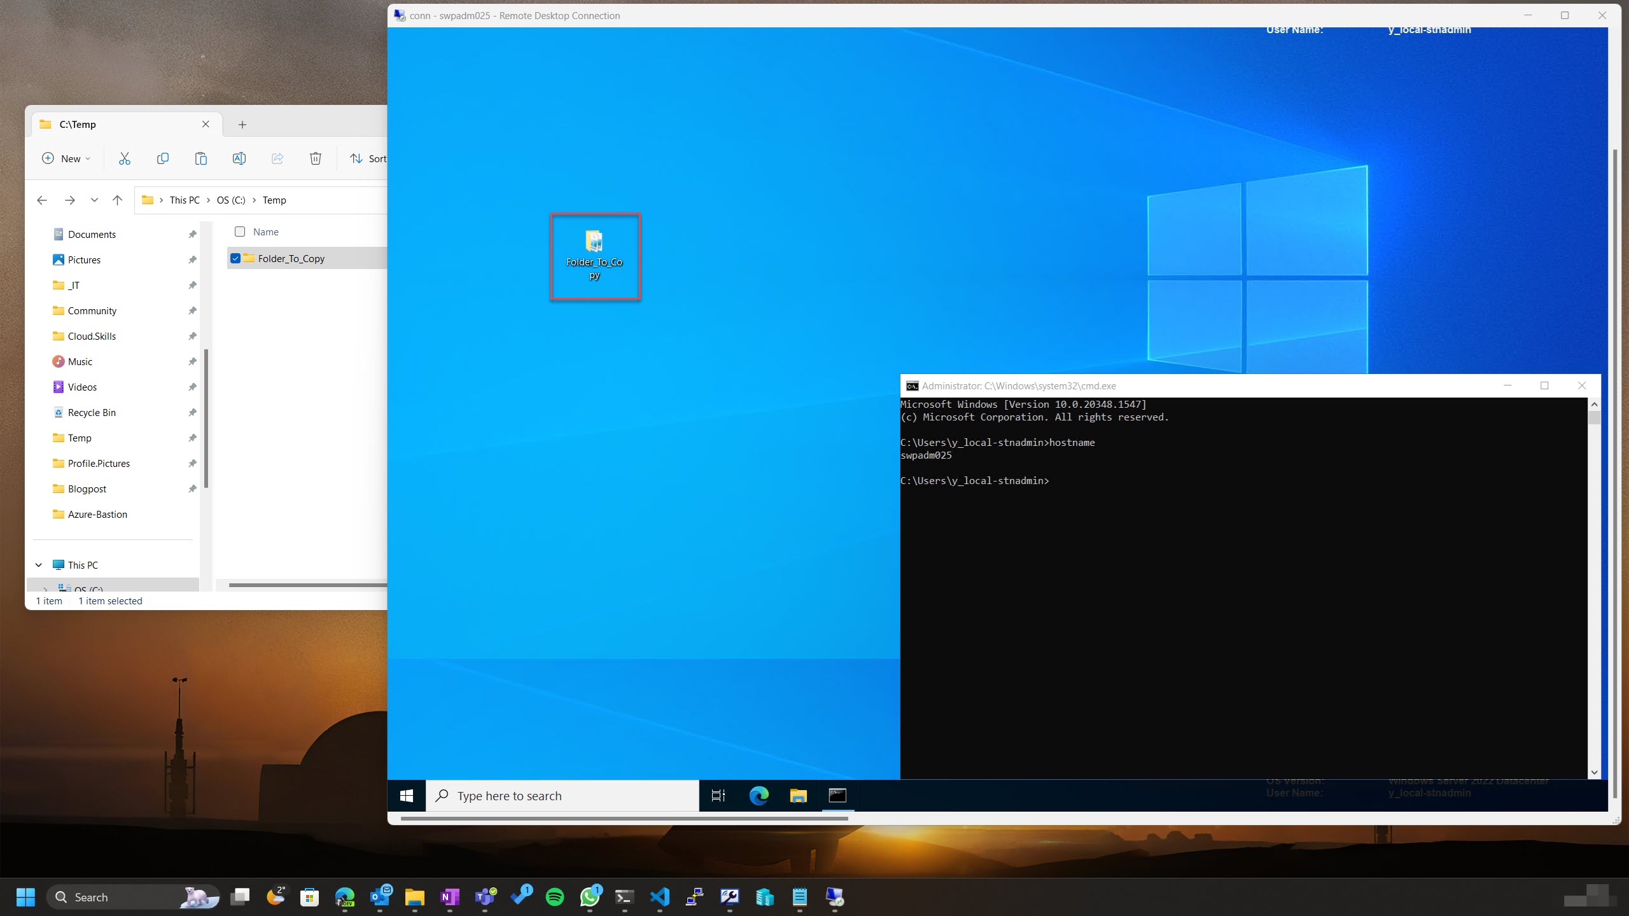Viewport: 1629px width, 916px height.
Task: Go back using Explorer's back arrow
Action: click(x=42, y=200)
